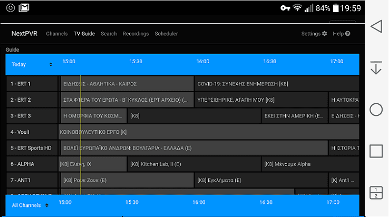
Task: Open [K8] Kitchen Lab, II (E) program
Action: [194, 164]
